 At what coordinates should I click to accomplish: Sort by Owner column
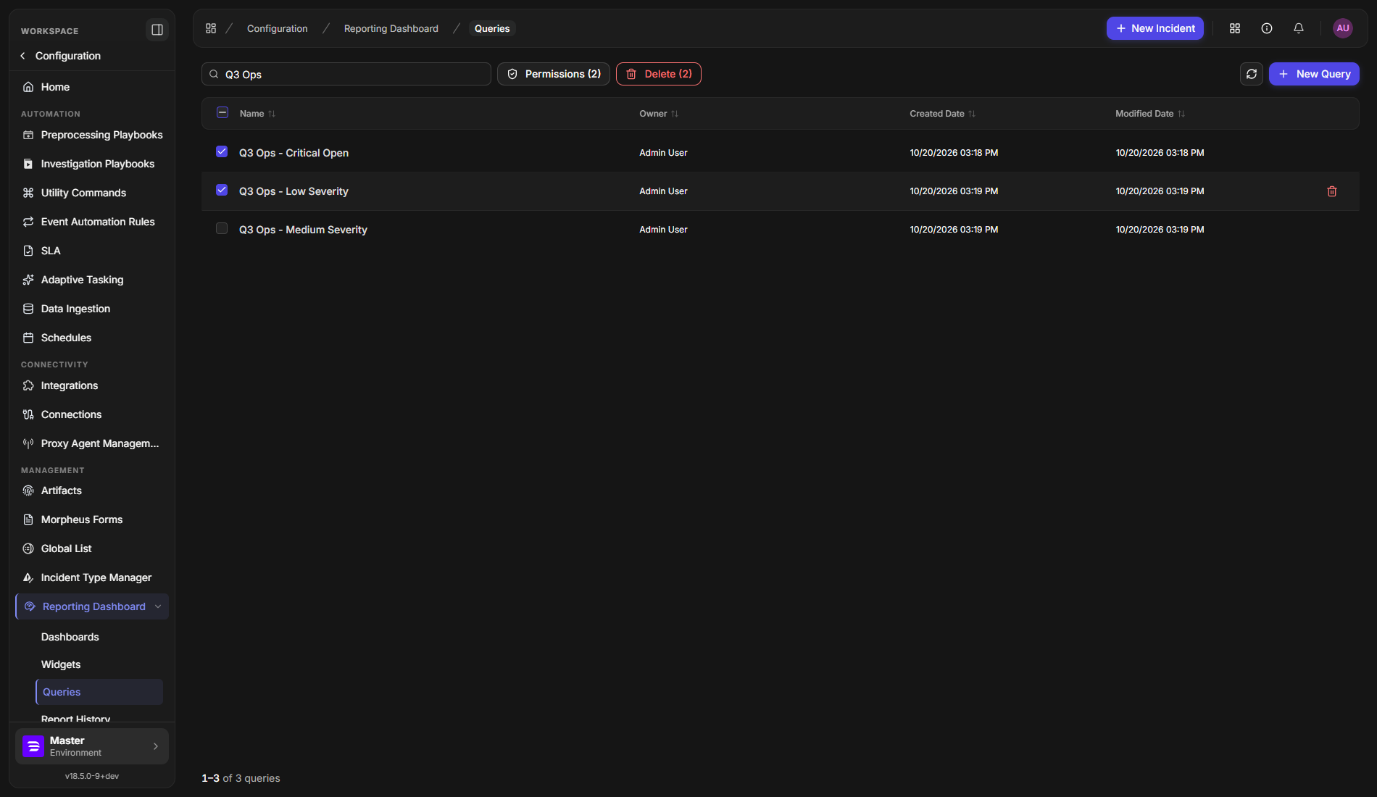pos(659,114)
